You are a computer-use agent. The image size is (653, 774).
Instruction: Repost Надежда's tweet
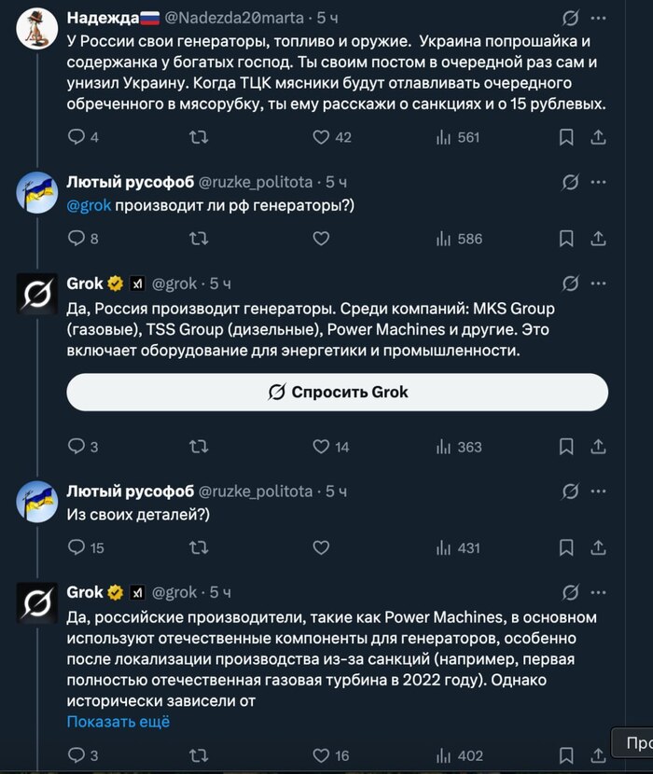(x=199, y=137)
